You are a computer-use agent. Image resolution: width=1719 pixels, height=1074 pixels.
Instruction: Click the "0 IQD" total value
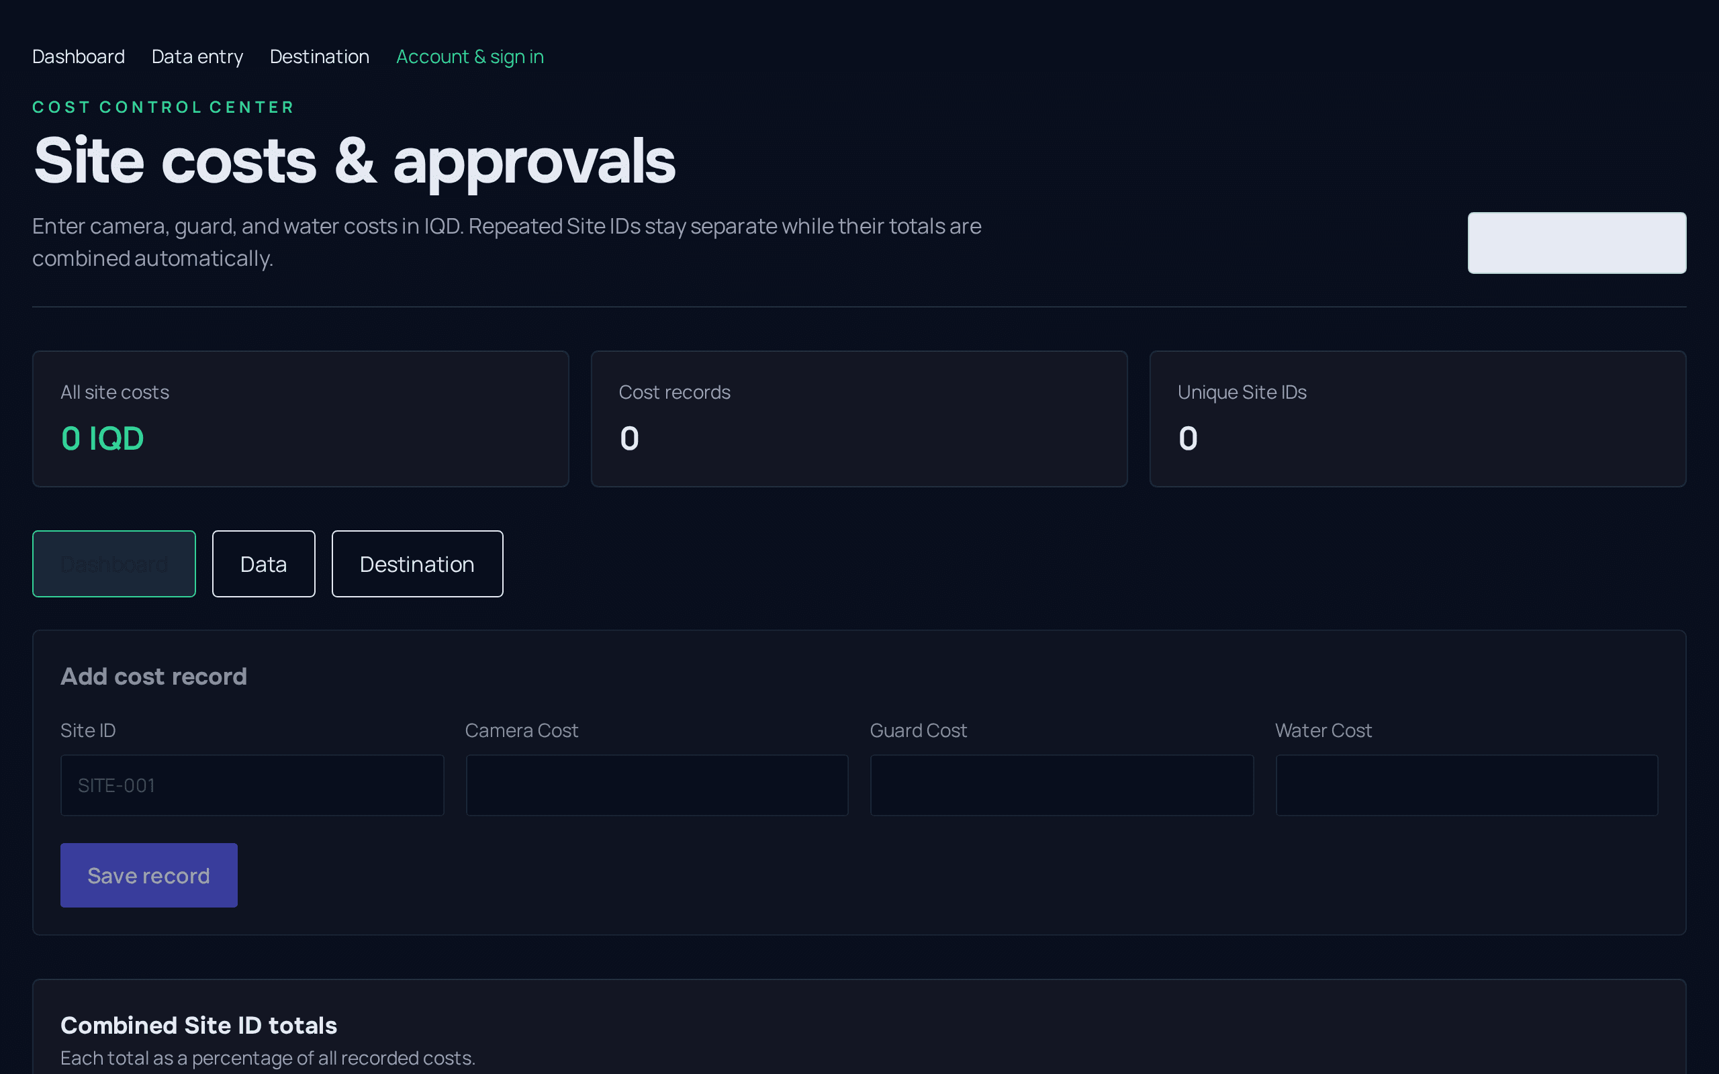tap(102, 438)
